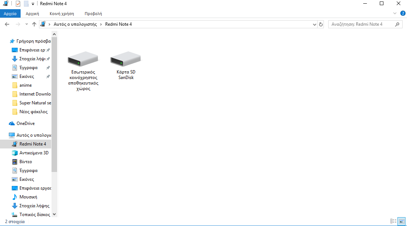
Task: Click the back navigation arrow
Action: pyautogui.click(x=7, y=24)
